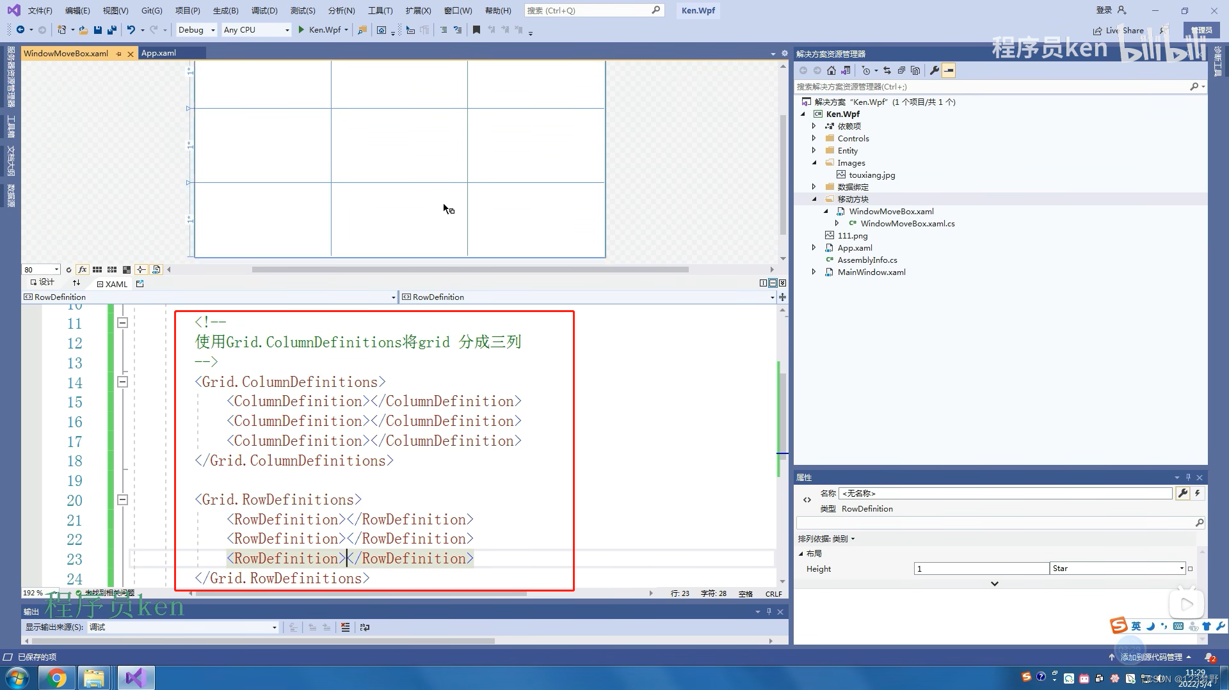Screen dimensions: 1229x690
Task: Click the Save All icon
Action: [112, 29]
